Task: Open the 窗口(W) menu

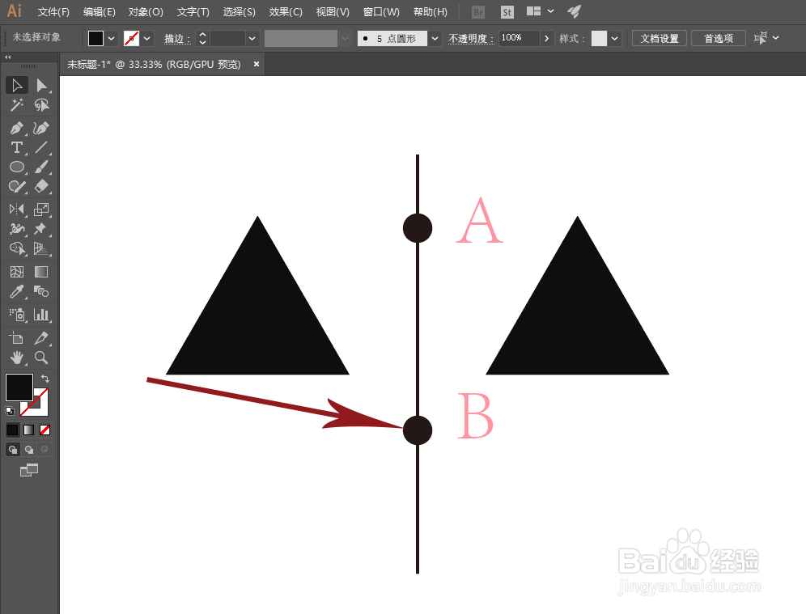Action: tap(381, 12)
